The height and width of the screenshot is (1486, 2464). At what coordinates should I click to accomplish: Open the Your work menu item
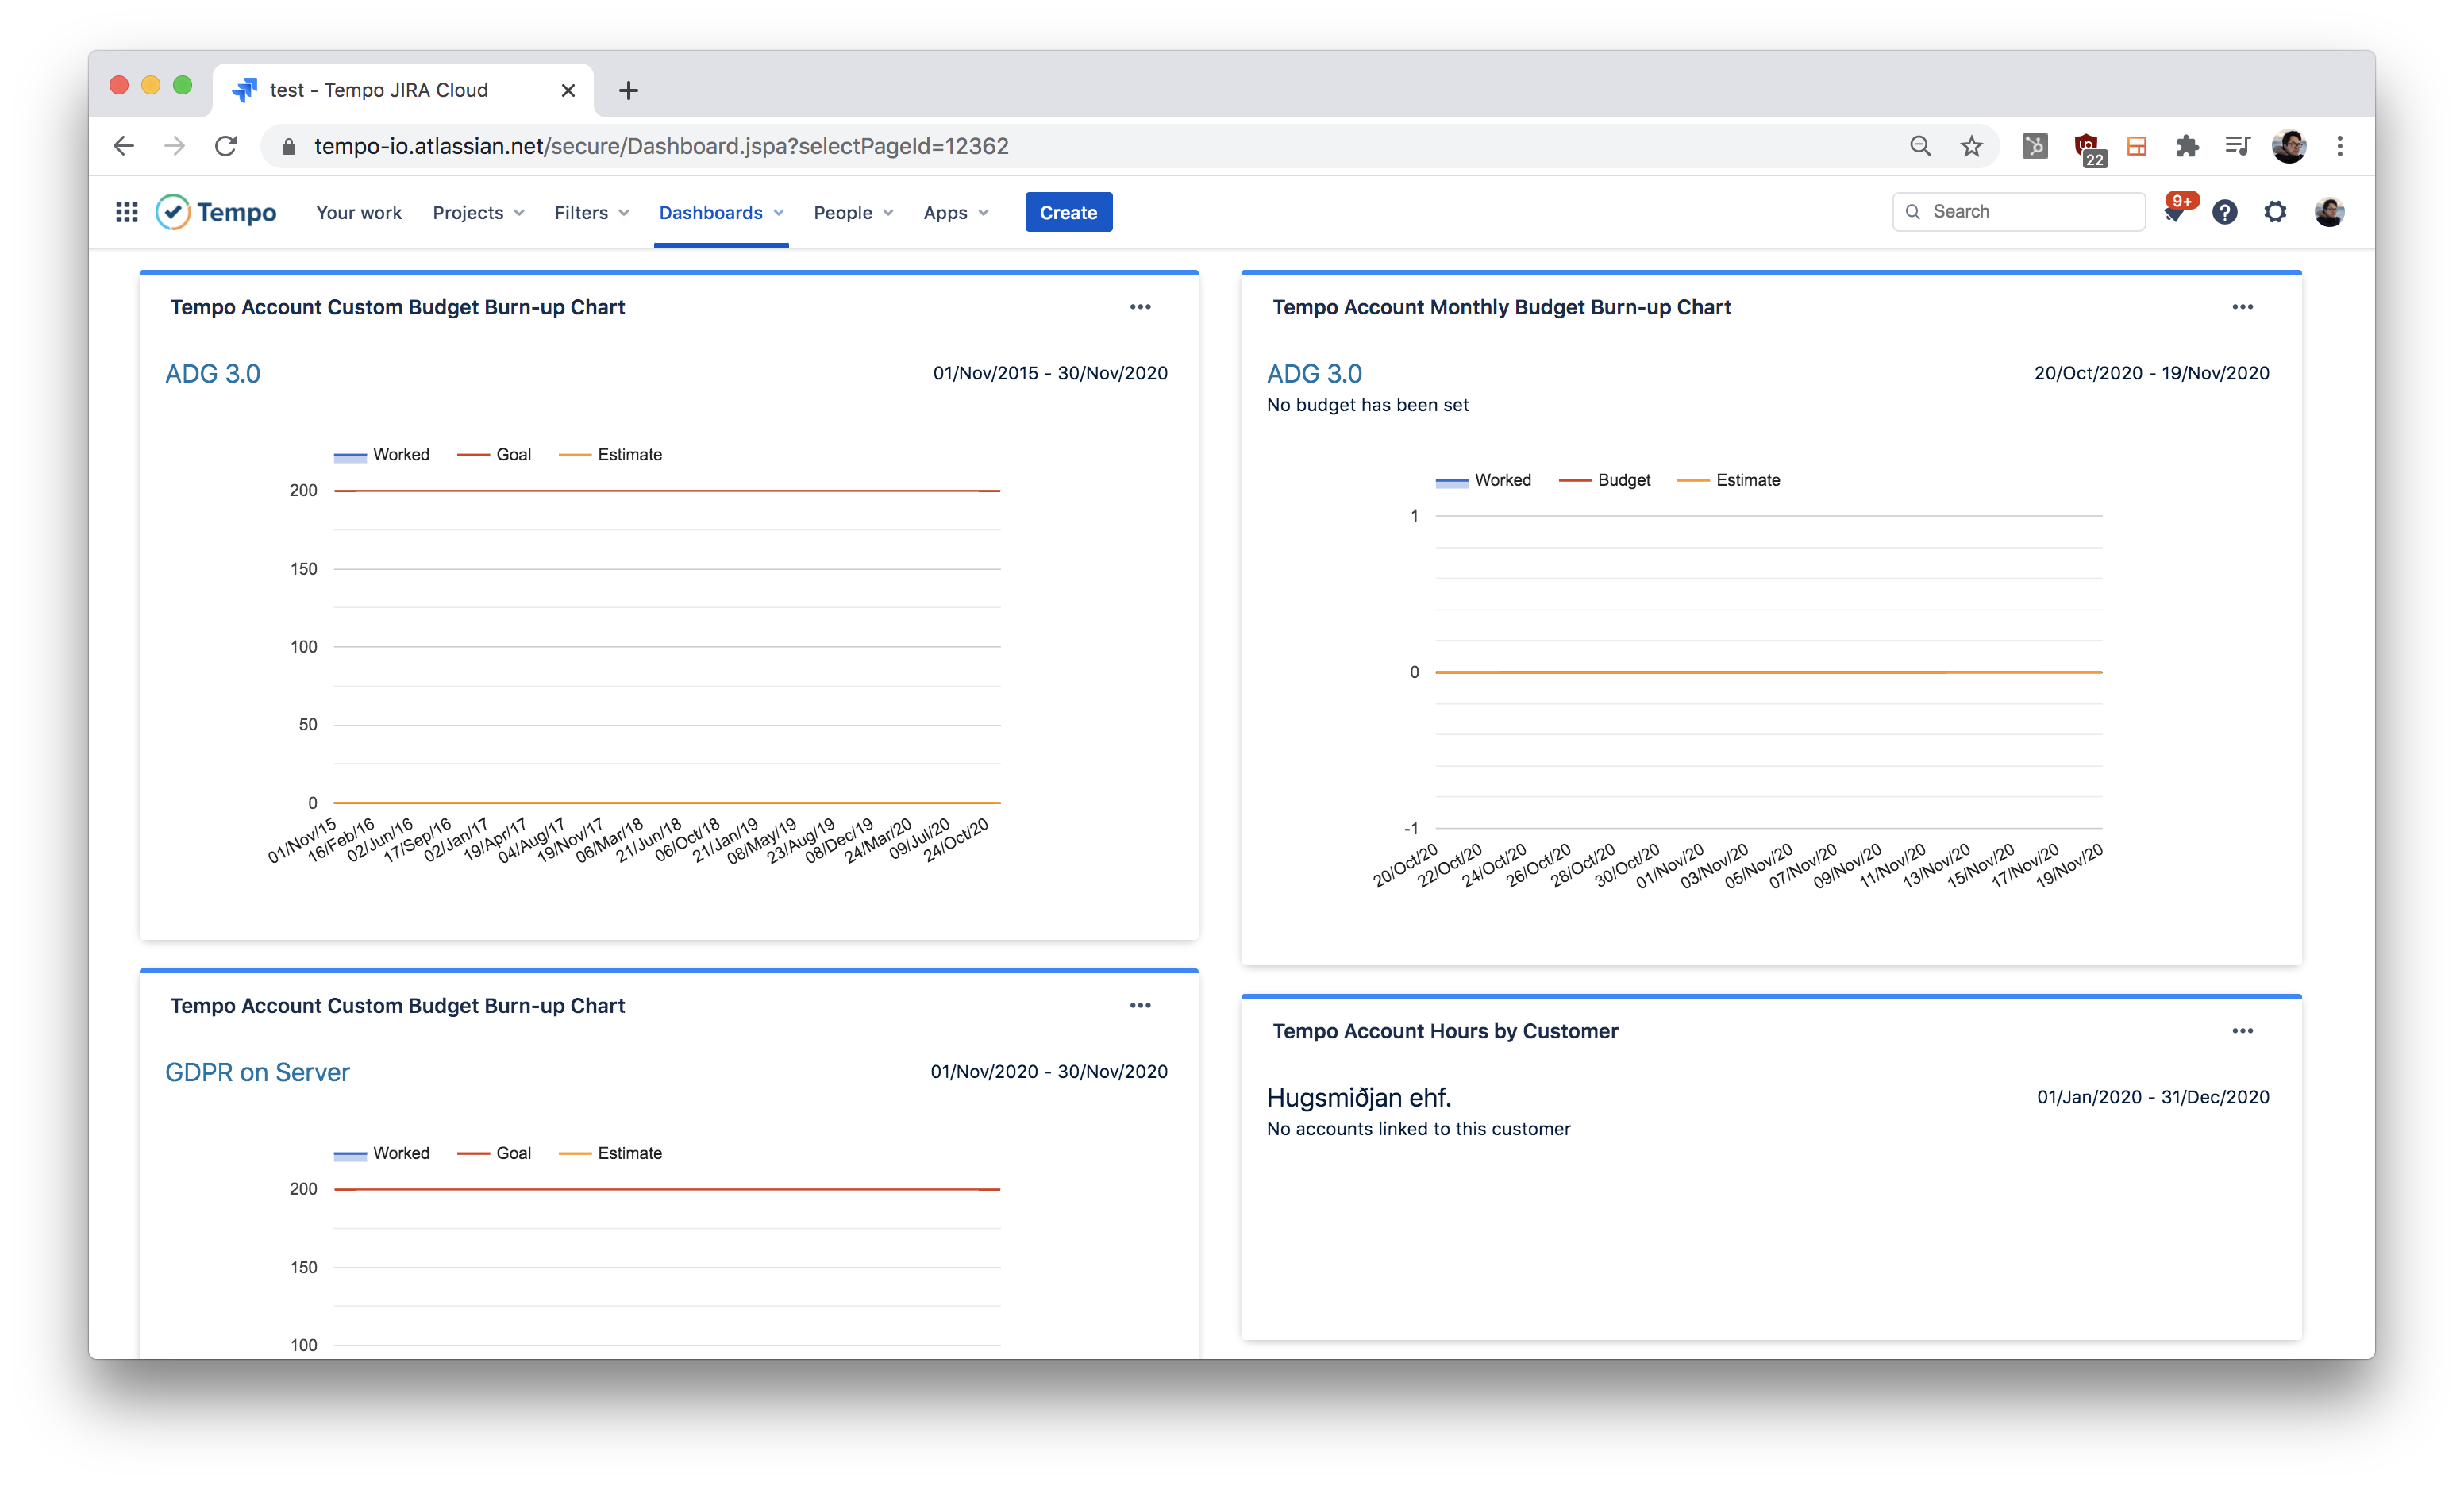(359, 212)
